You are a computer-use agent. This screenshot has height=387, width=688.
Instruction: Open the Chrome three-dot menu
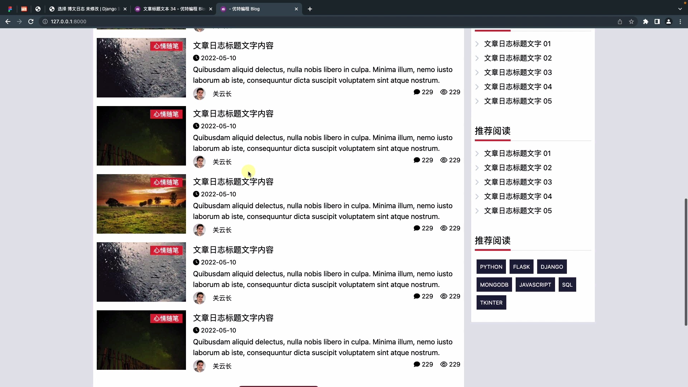[x=680, y=21]
